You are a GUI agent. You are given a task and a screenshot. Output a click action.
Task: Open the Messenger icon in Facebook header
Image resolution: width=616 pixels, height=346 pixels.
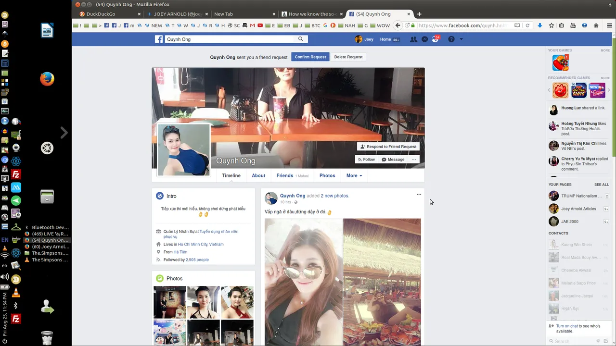pyautogui.click(x=424, y=39)
